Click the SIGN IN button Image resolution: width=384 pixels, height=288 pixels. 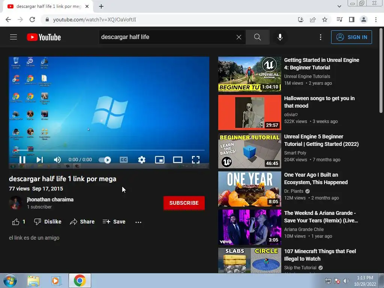pos(351,37)
